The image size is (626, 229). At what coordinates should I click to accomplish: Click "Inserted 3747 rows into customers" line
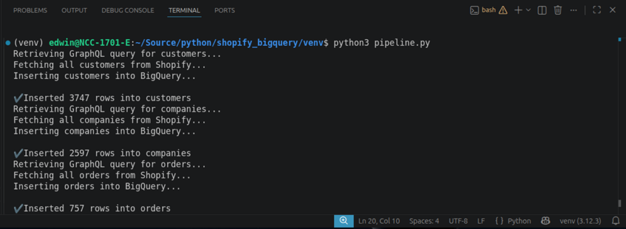[x=102, y=98]
